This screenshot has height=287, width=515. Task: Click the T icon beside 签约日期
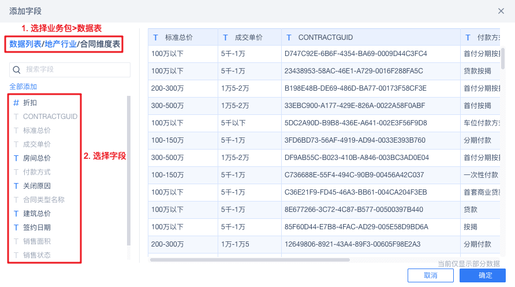(x=16, y=227)
